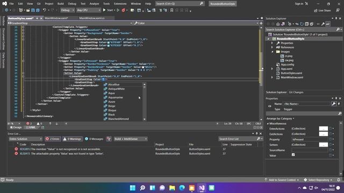Click the Live Share icon

(316, 10)
